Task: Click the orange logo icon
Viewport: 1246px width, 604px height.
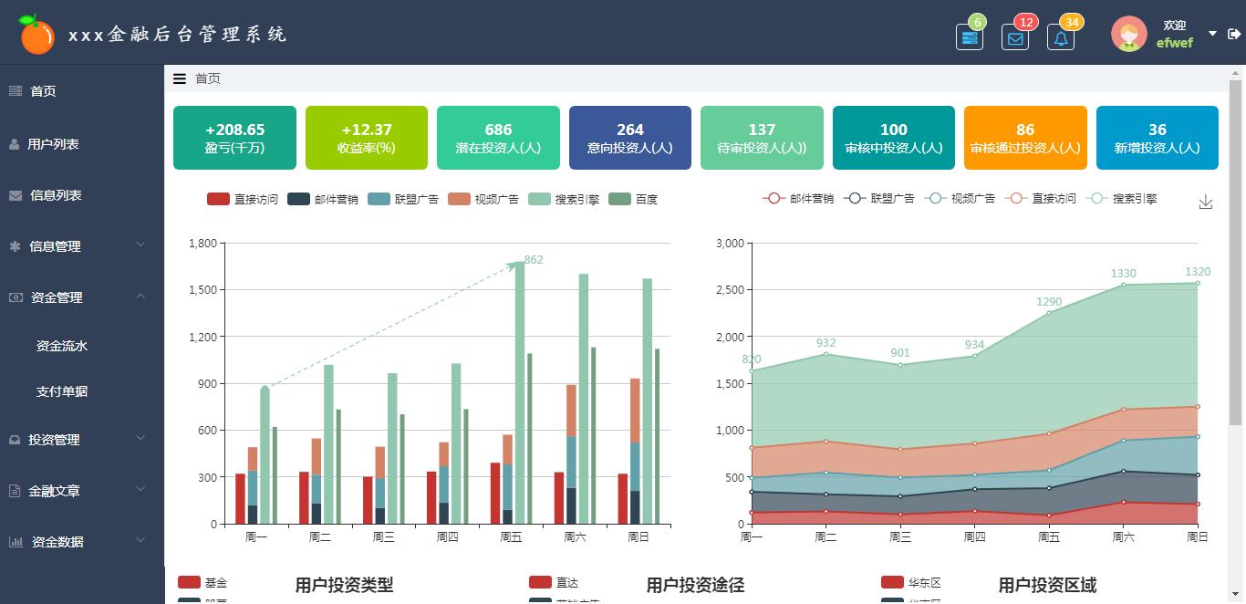Action: pyautogui.click(x=37, y=35)
